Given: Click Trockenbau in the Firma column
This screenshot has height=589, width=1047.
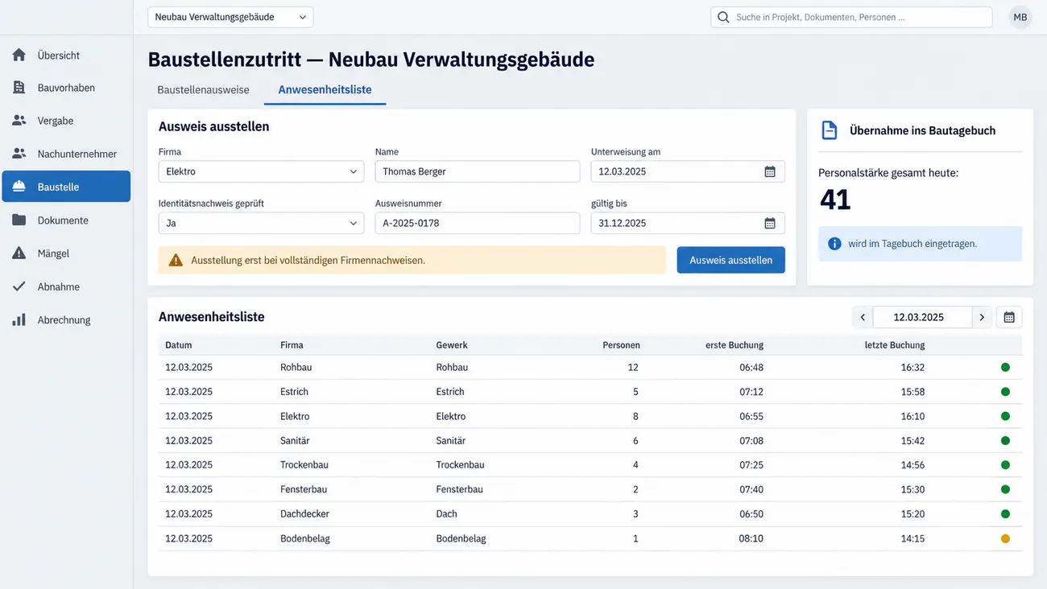Looking at the screenshot, I should click(304, 465).
